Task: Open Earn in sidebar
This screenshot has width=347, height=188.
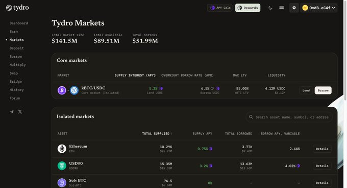Action: 13,32
